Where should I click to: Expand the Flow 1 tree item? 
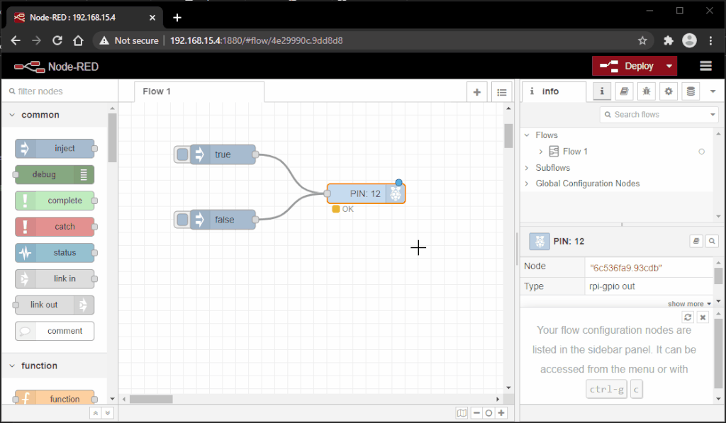[540, 152]
